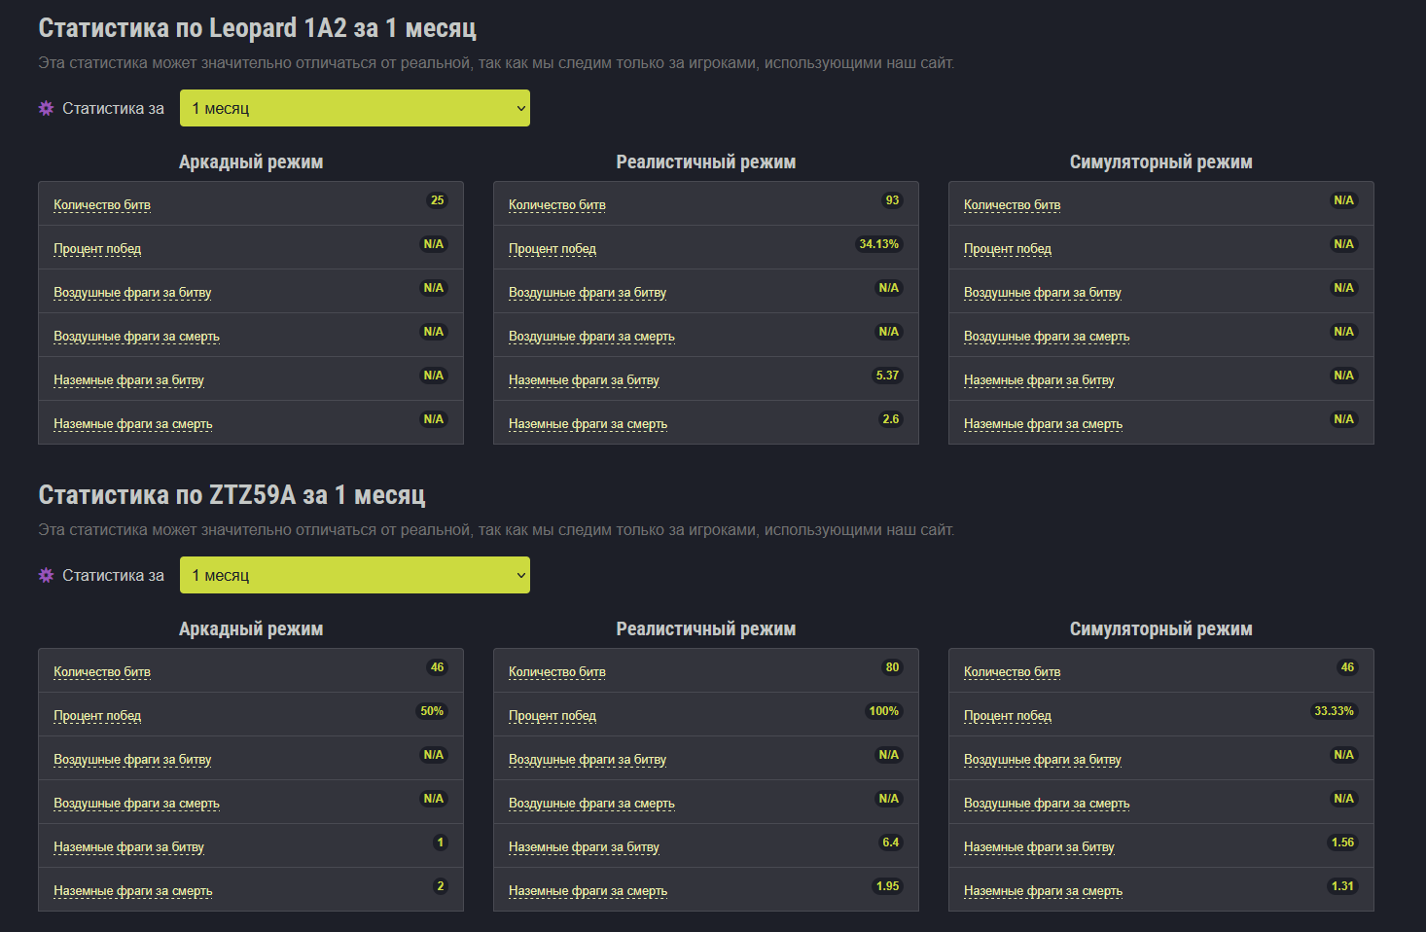Screen dimensions: 1426x932
Task: Click 'Количество битв' in ZTZ59A Аркадный режим
Action: (102, 671)
